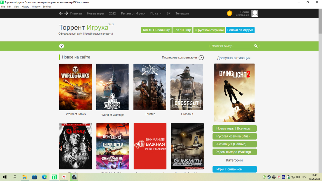
Task: Click Игры с онлайном category
Action: click(x=235, y=169)
